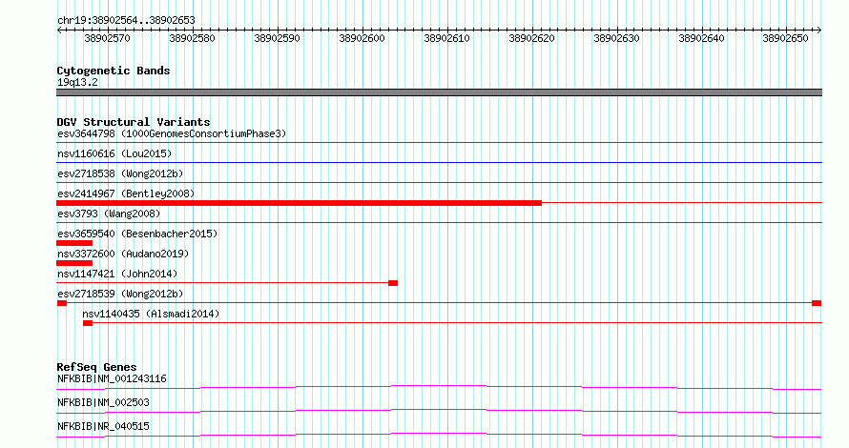The image size is (849, 448).
Task: Open variant esv3793 (Wang2008)
Action: coord(109,214)
